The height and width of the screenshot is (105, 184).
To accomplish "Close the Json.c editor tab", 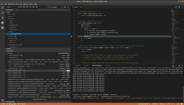I will tap(81, 7).
